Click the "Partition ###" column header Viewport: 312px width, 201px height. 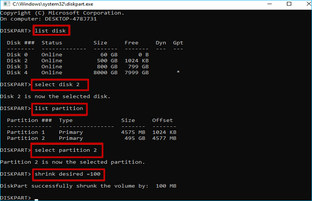coord(29,120)
